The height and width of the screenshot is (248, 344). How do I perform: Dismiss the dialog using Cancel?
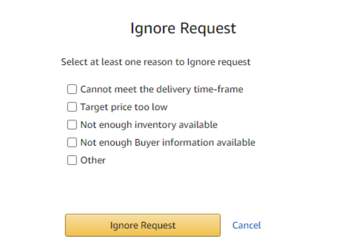[246, 225]
